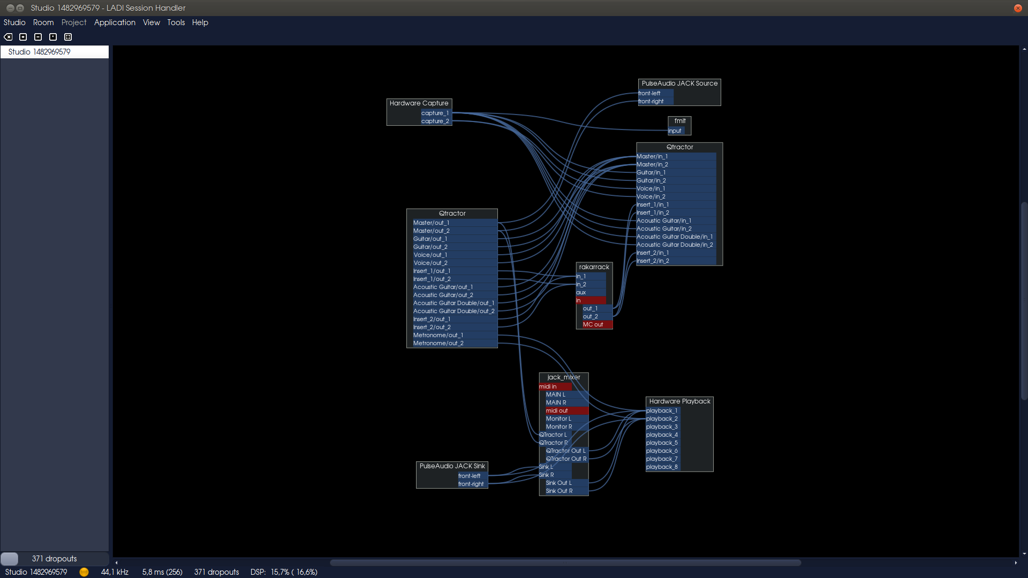Open the Room menu
This screenshot has height=578, width=1028.
click(x=43, y=22)
